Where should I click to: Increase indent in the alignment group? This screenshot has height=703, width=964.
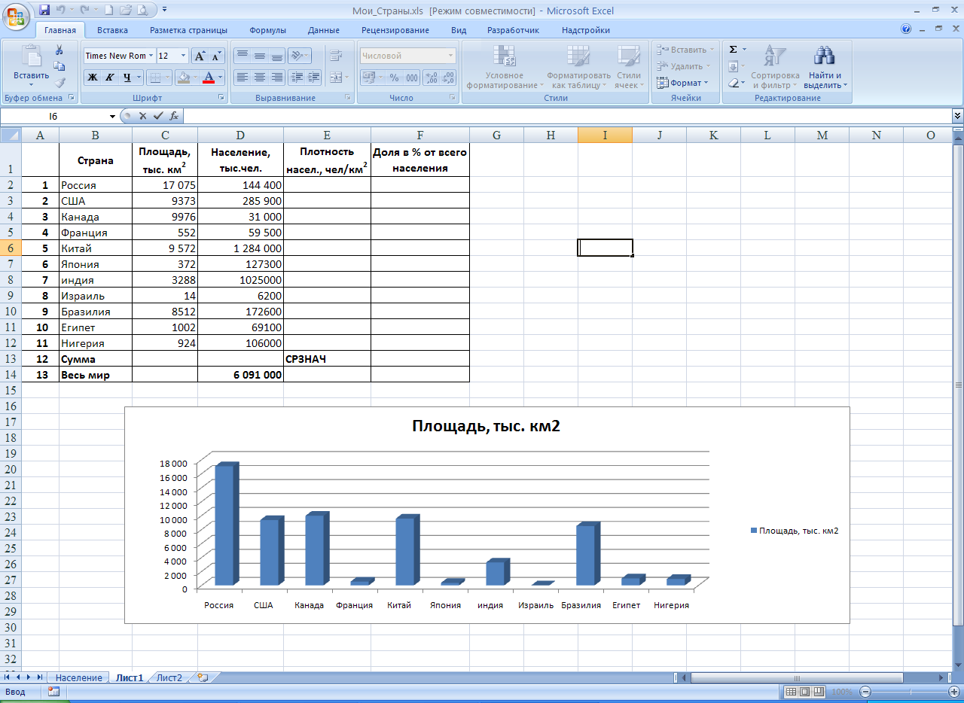tap(313, 77)
